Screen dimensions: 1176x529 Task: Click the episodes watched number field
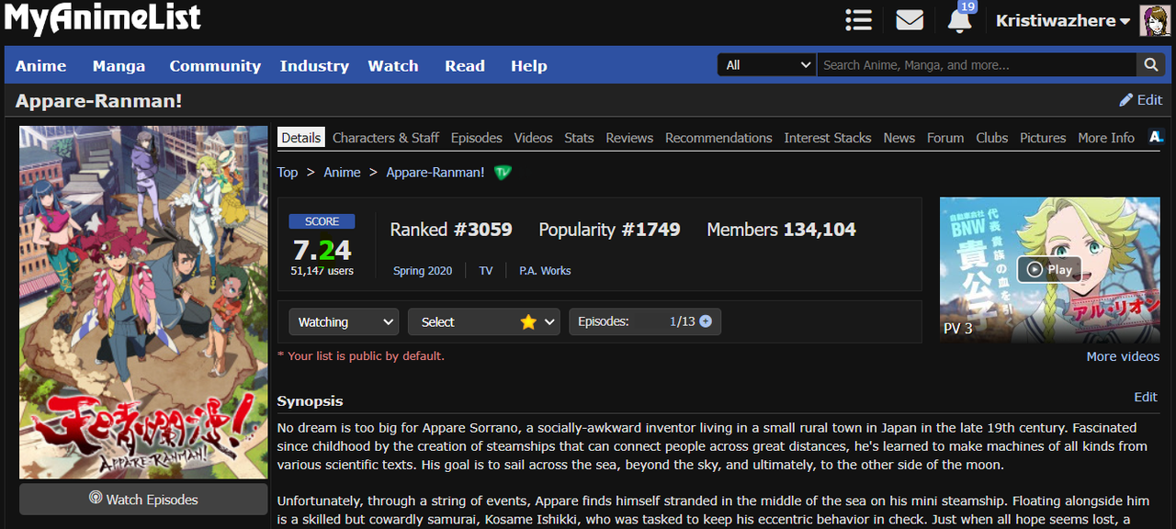(657, 321)
